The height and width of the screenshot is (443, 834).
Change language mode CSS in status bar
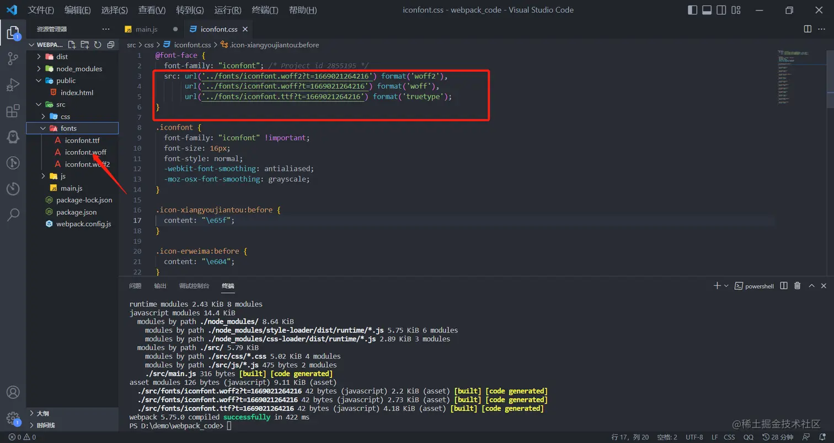(x=729, y=437)
